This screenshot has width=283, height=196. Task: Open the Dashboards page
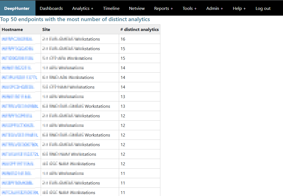point(51,8)
